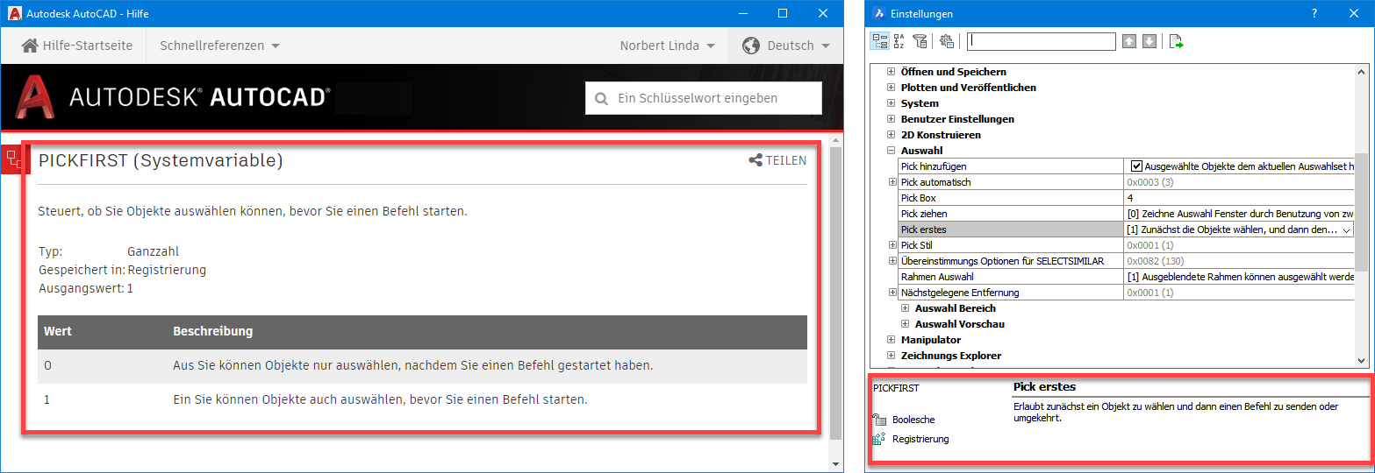The height and width of the screenshot is (473, 1375).
Task: Click the export settings icon
Action: [x=1177, y=41]
